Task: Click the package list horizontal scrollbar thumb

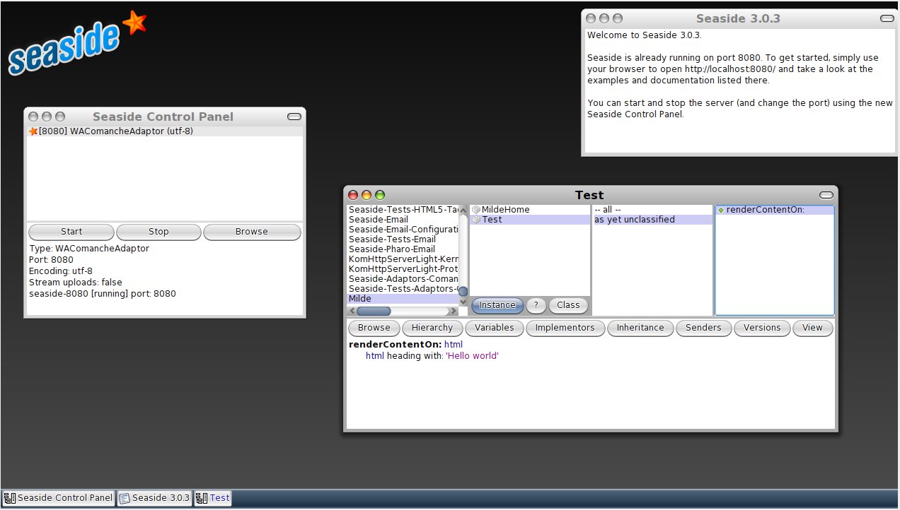Action: point(374,311)
